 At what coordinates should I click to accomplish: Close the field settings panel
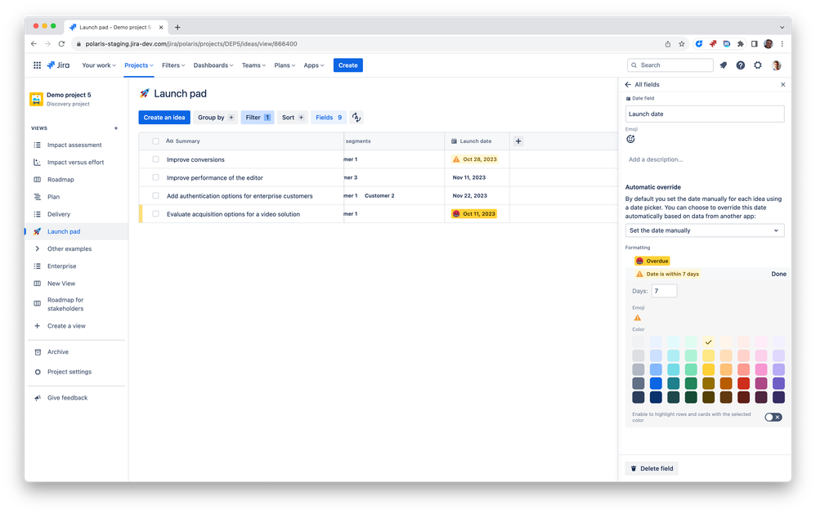click(782, 84)
